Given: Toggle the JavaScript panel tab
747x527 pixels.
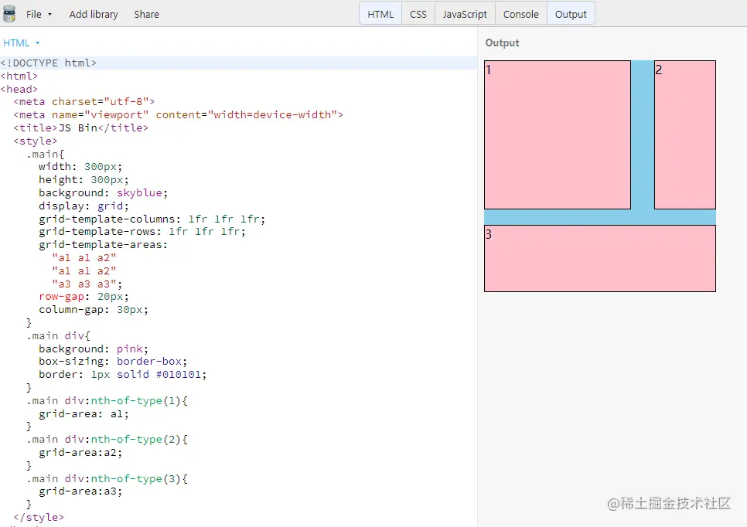Looking at the screenshot, I should point(465,14).
